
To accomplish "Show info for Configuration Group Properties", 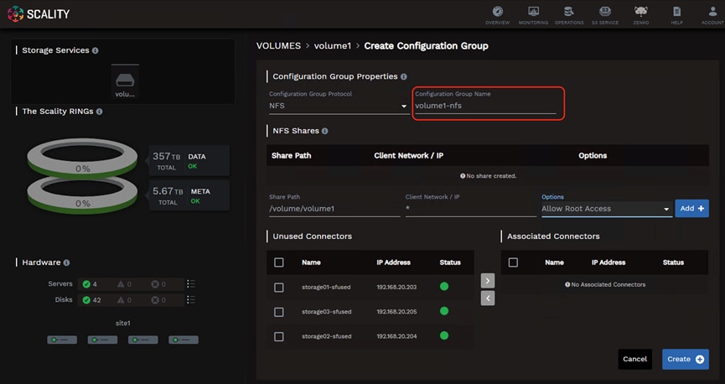I will (404, 77).
